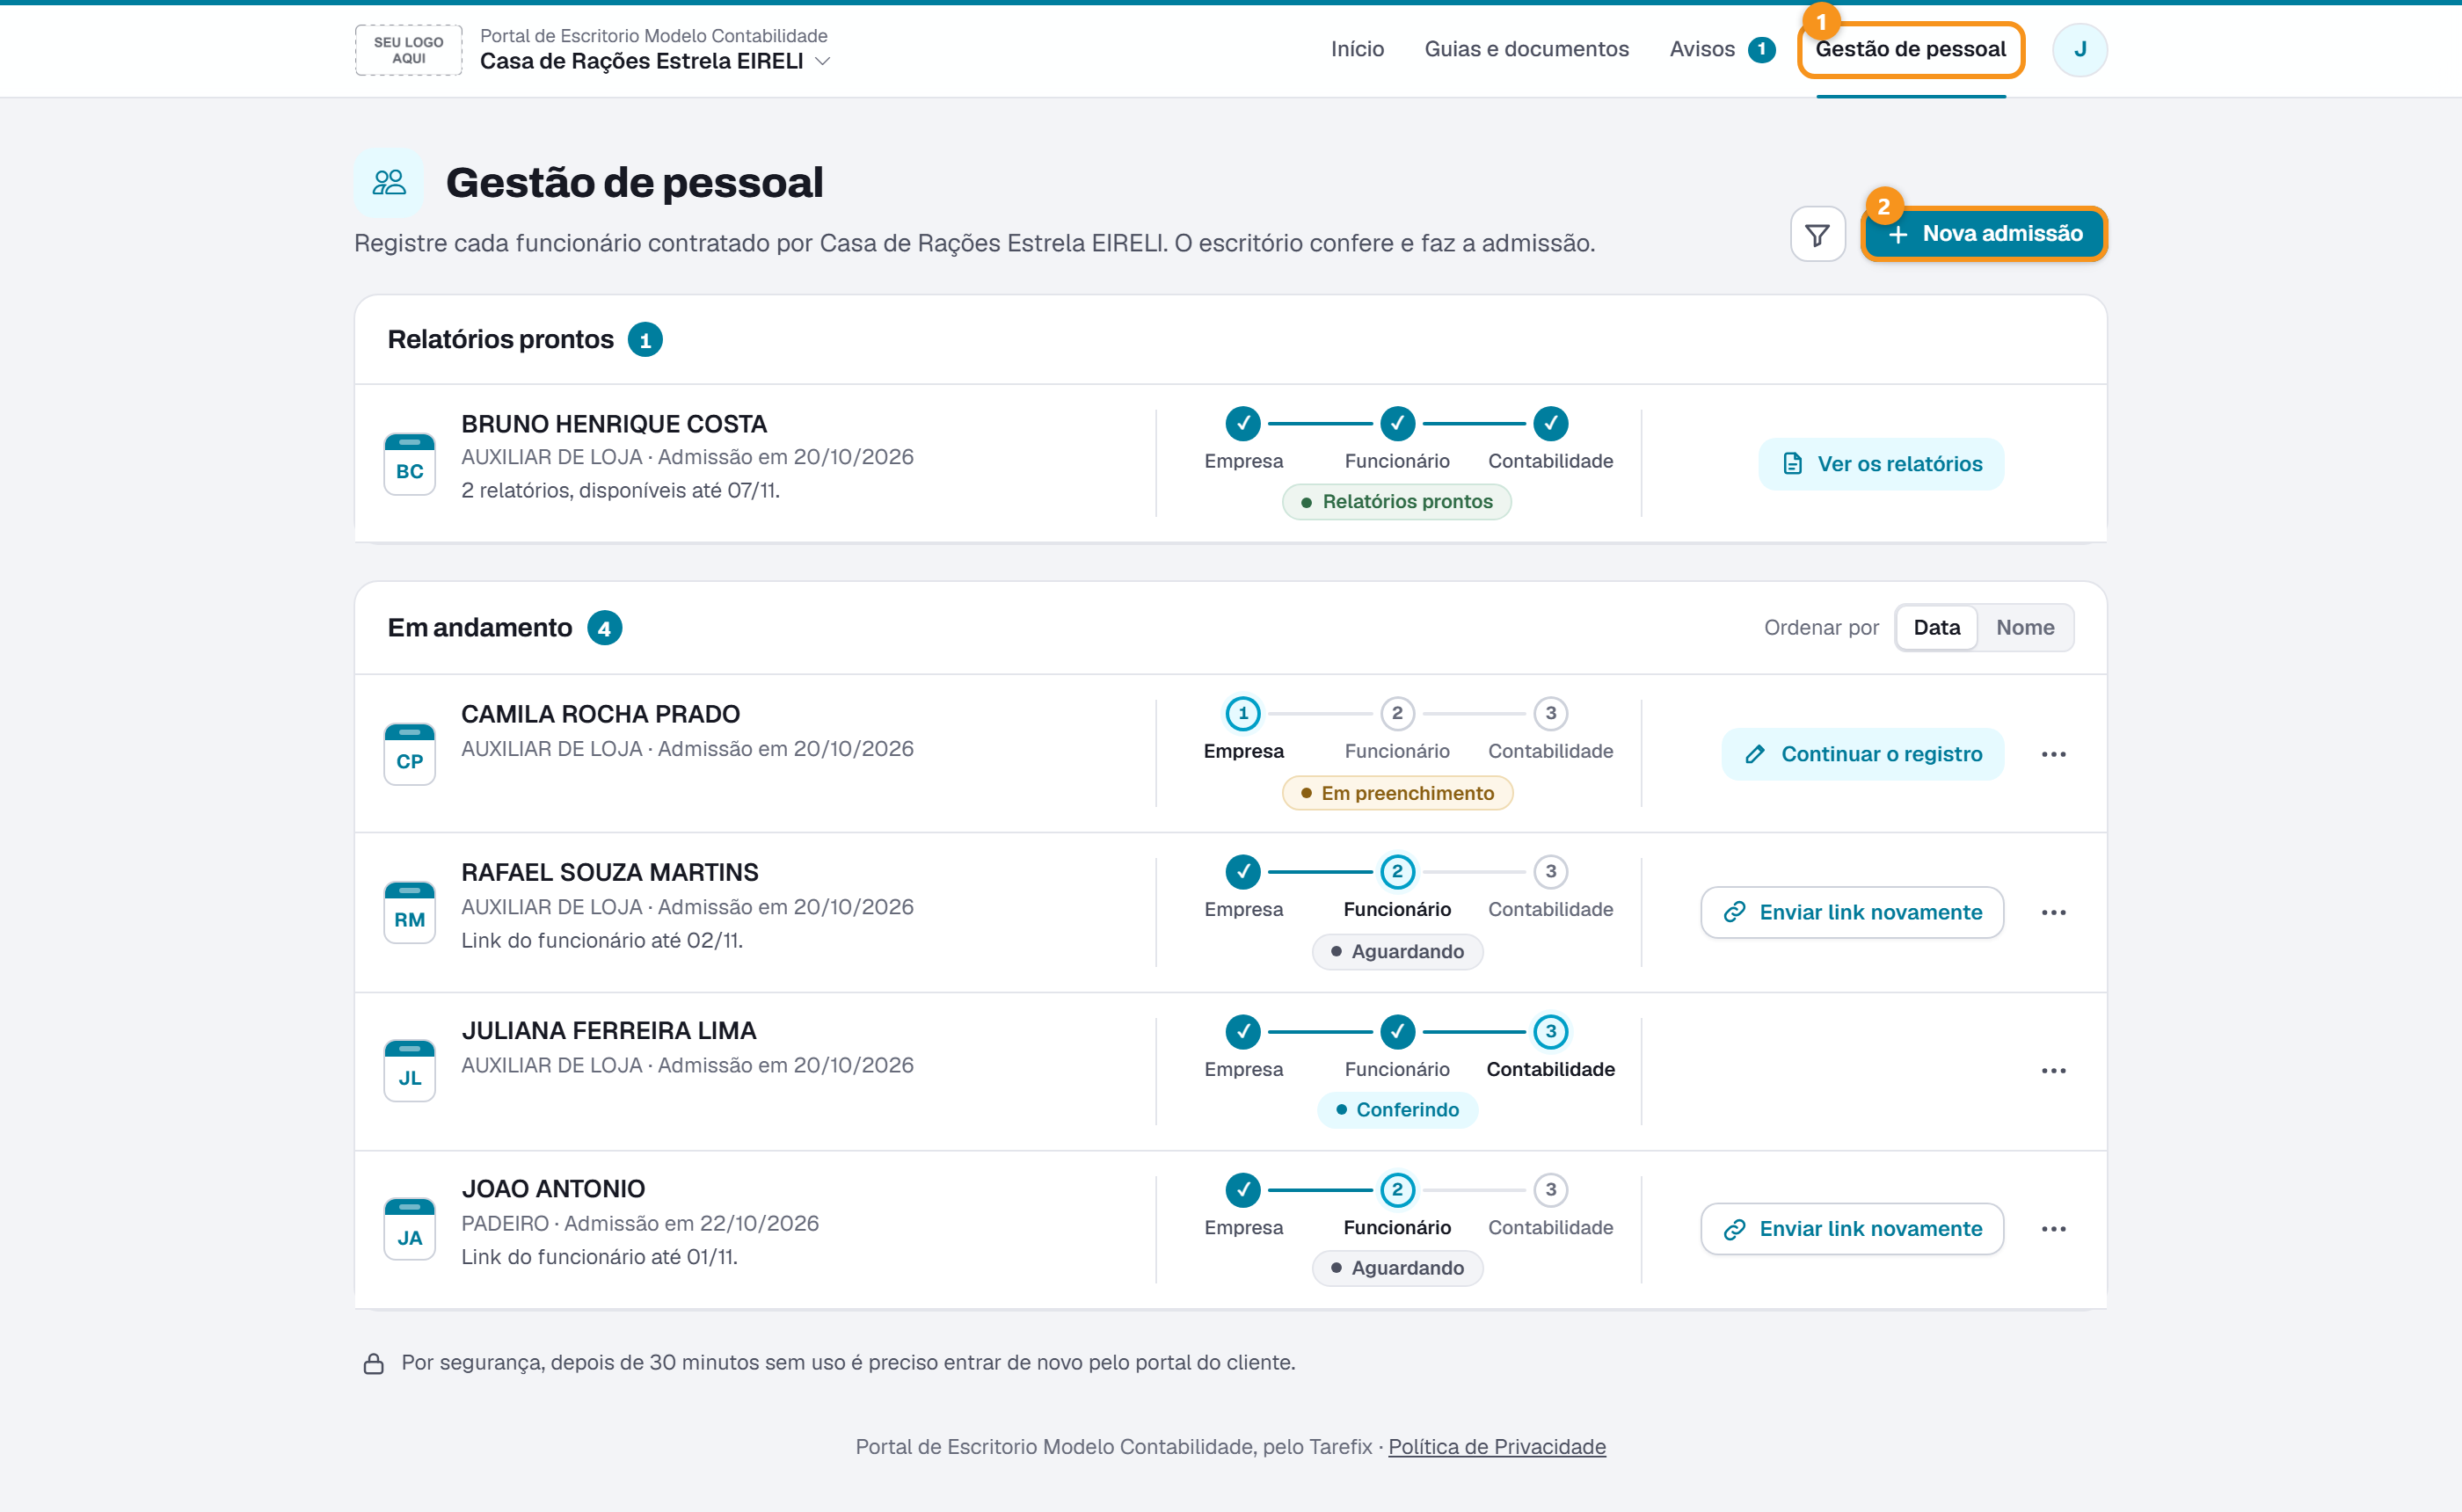This screenshot has height=1512, width=2462.
Task: Click the Relatórios prontos count badge
Action: click(645, 340)
